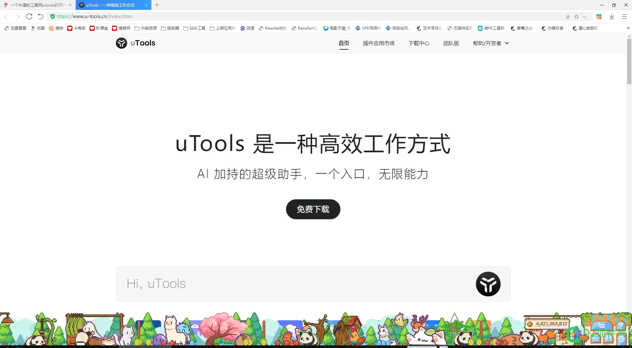This screenshot has height=348, width=632.
Task: Click the gear settings icon in pixel shop
Action: [621, 338]
